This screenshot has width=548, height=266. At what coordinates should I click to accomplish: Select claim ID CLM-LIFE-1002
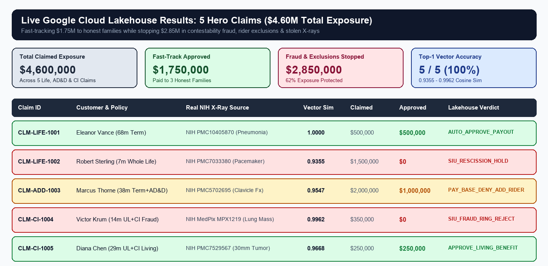point(39,162)
